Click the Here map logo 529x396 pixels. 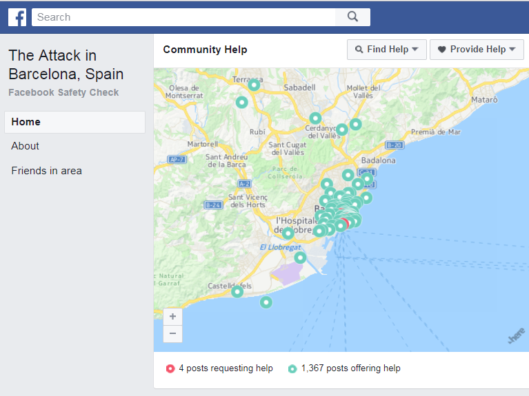[x=515, y=337]
